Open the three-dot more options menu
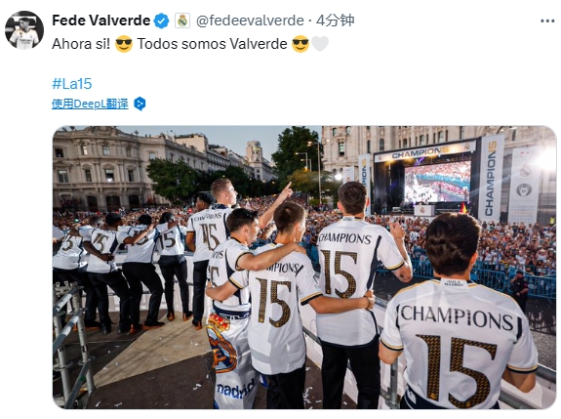Image resolution: width=561 pixels, height=419 pixels. [547, 21]
